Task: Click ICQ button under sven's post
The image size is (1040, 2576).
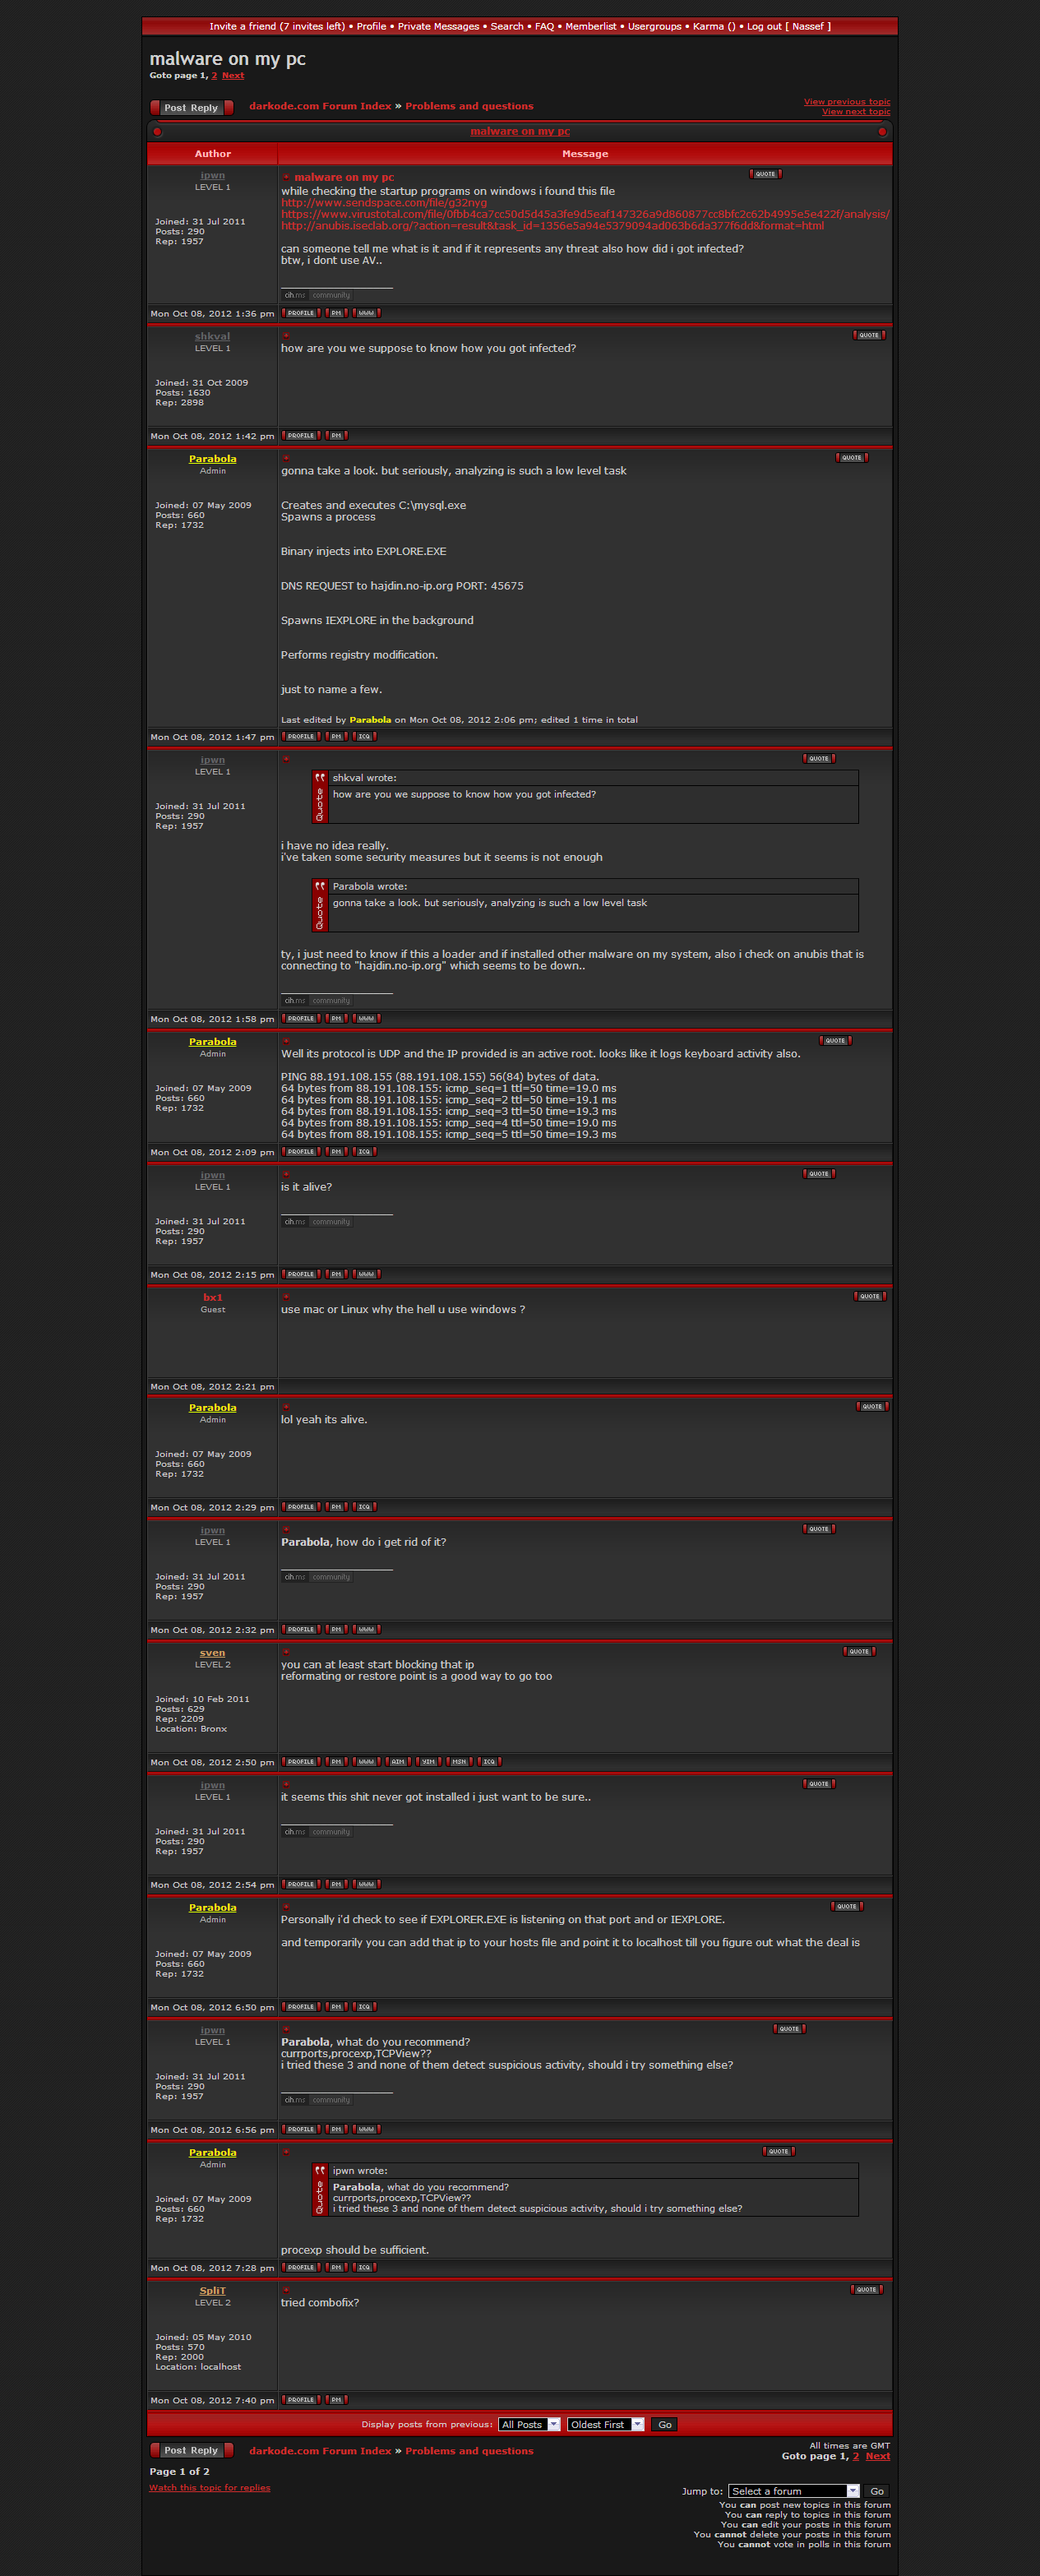Action: pos(488,1762)
